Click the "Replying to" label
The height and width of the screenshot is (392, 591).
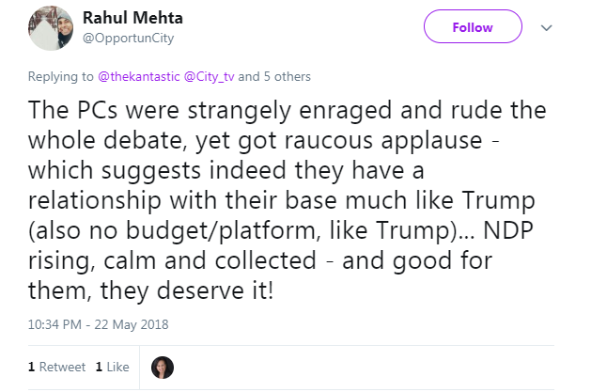[x=59, y=76]
